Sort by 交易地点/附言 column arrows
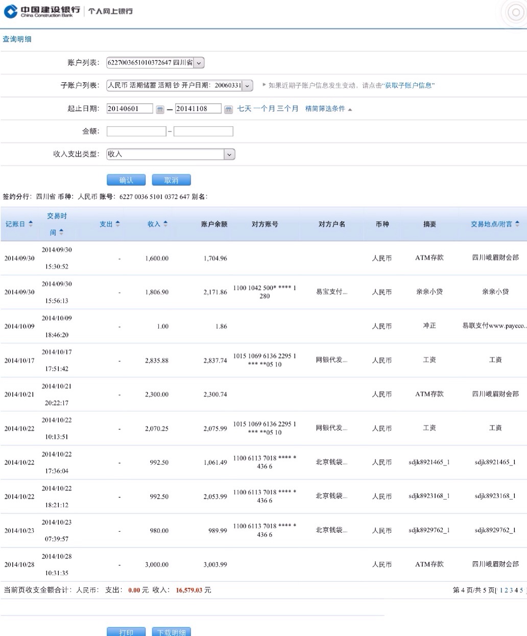527x636 pixels. click(517, 224)
